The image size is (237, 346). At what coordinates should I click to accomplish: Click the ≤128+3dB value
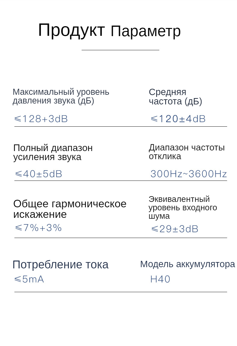coord(41,119)
